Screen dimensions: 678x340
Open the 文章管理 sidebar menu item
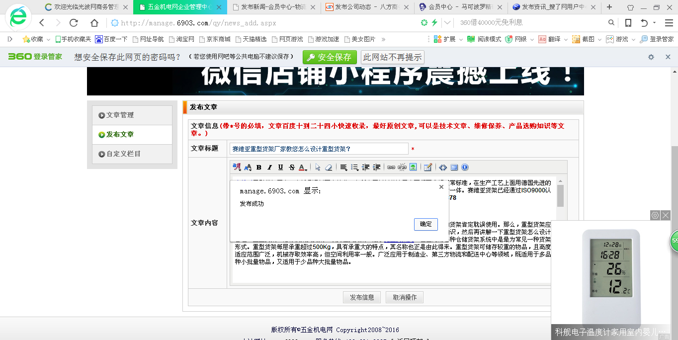(120, 115)
